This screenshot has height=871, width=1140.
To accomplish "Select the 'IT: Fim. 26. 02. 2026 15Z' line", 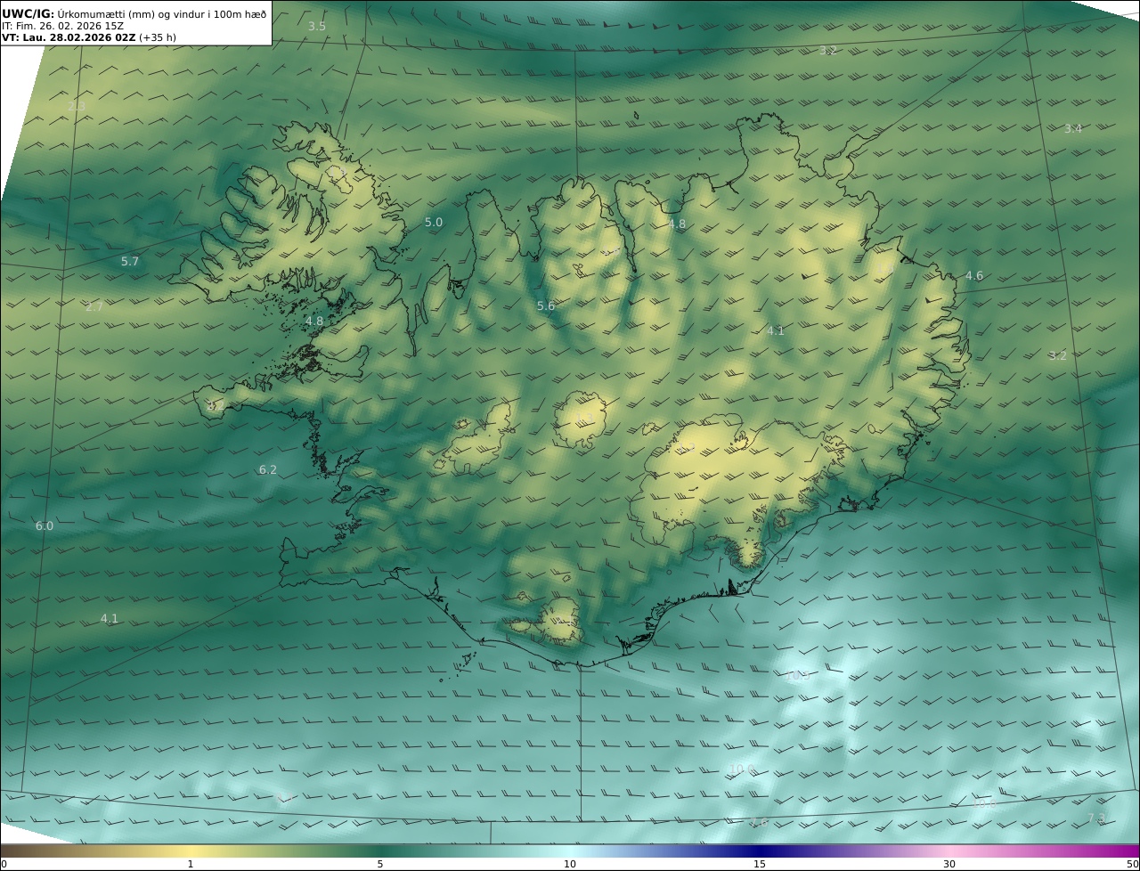I will click(x=62, y=26).
